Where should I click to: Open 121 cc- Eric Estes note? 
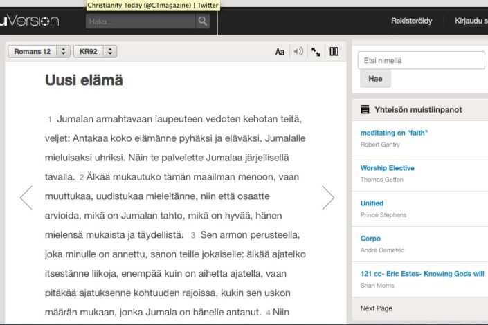pos(422,274)
